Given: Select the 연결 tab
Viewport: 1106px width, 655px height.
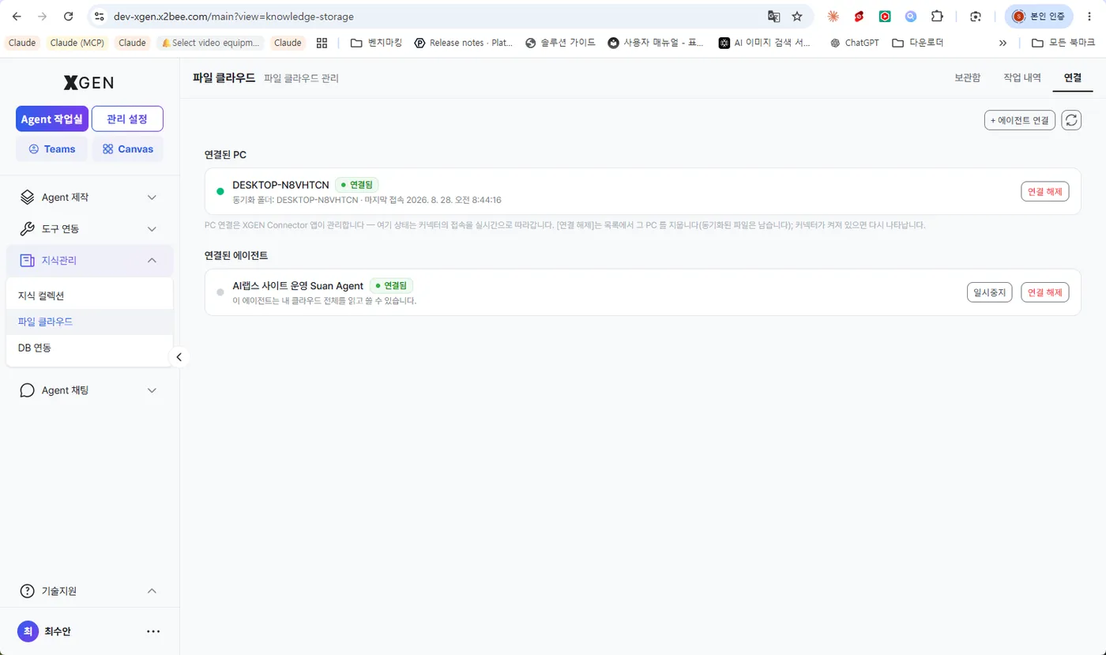Looking at the screenshot, I should [1073, 77].
